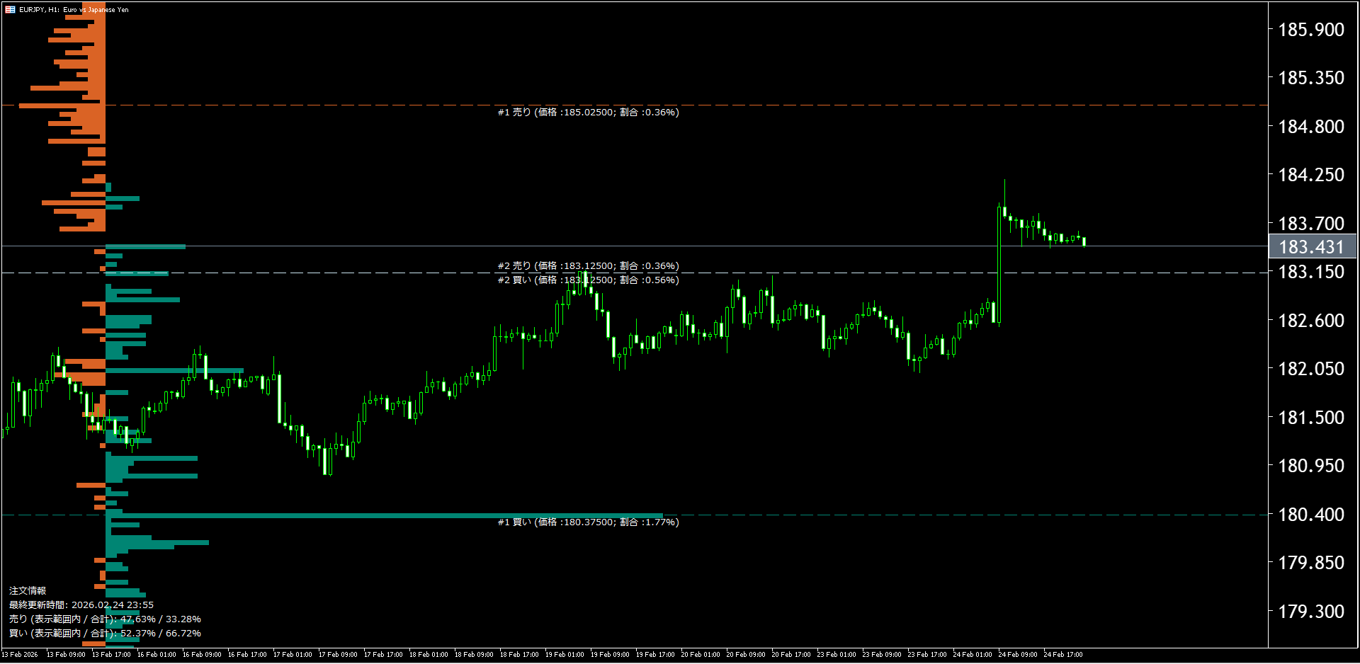Click the 179.300 price scale label
The height and width of the screenshot is (664, 1360).
coord(1311,612)
